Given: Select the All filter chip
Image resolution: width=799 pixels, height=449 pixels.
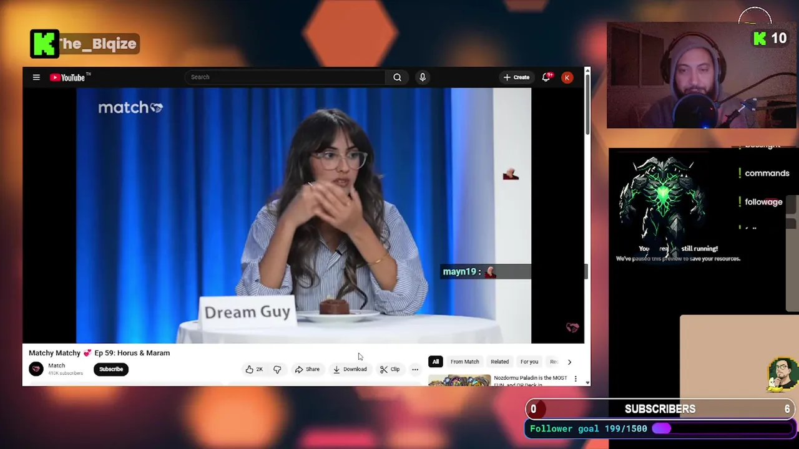Looking at the screenshot, I should click(436, 362).
